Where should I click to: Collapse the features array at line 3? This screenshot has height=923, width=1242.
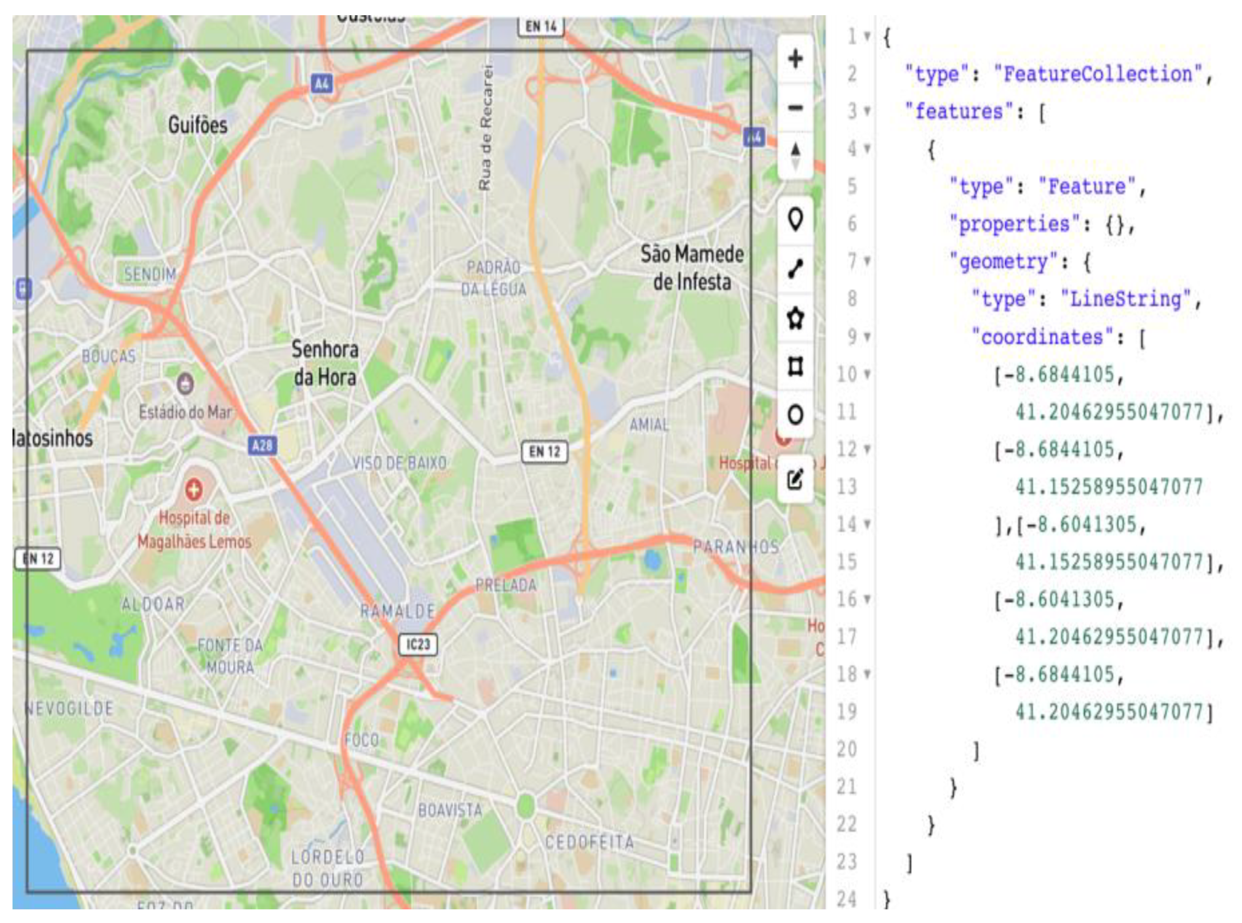(x=867, y=111)
